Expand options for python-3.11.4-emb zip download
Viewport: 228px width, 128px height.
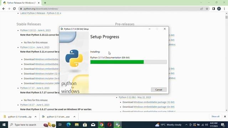point(36,117)
